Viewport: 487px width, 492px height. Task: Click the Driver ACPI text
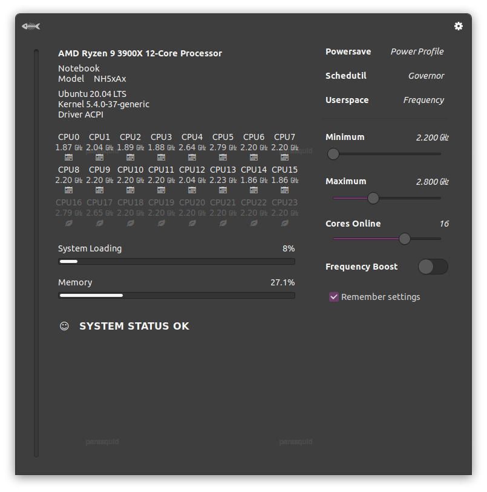[x=80, y=115]
